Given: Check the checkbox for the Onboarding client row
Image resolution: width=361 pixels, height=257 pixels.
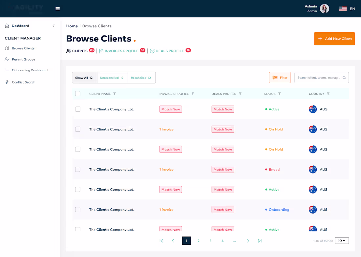Looking at the screenshot, I should tap(78, 209).
